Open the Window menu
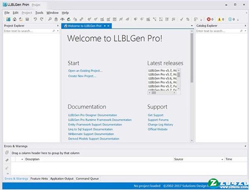The width and height of the screenshot is (249, 190). (53, 13)
